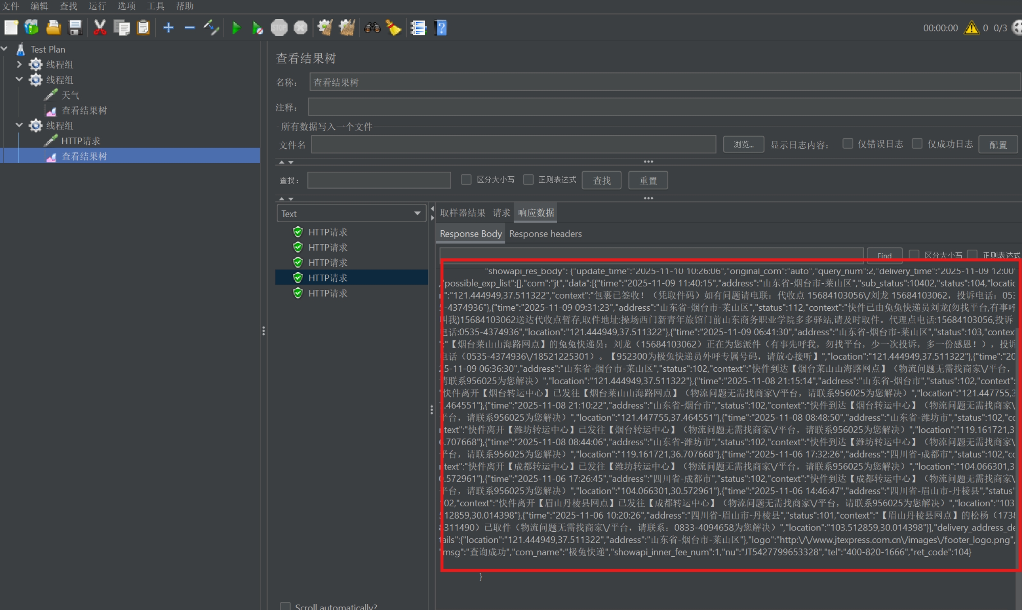Switch to Response headers tab
This screenshot has height=610, width=1022.
pyautogui.click(x=545, y=234)
